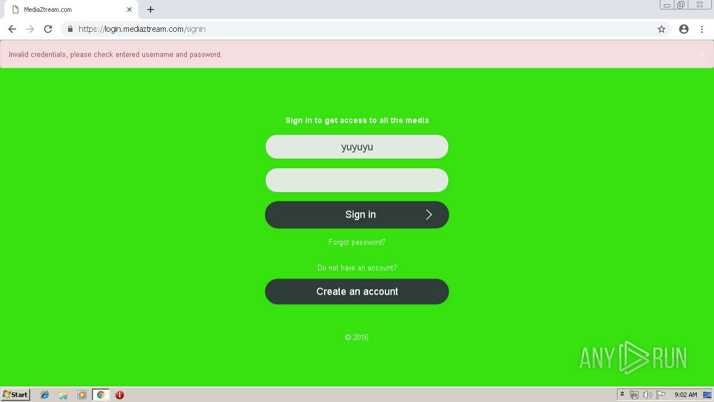Open the Windows Start menu

16,394
